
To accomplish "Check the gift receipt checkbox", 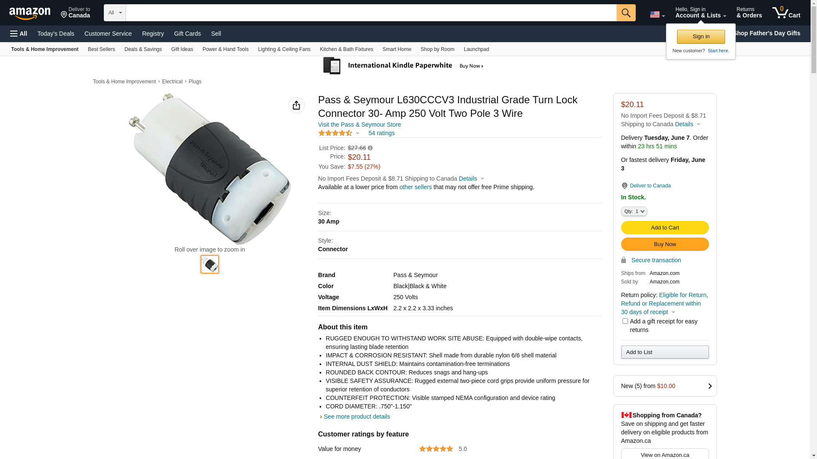I will click(x=625, y=321).
